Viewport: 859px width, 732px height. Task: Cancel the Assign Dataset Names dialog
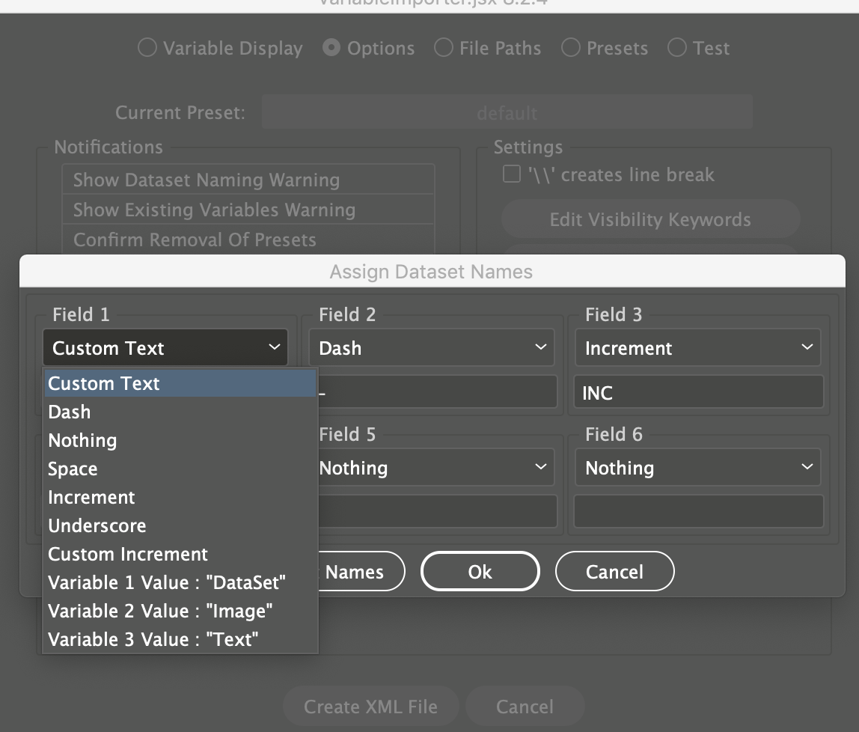[x=614, y=572]
